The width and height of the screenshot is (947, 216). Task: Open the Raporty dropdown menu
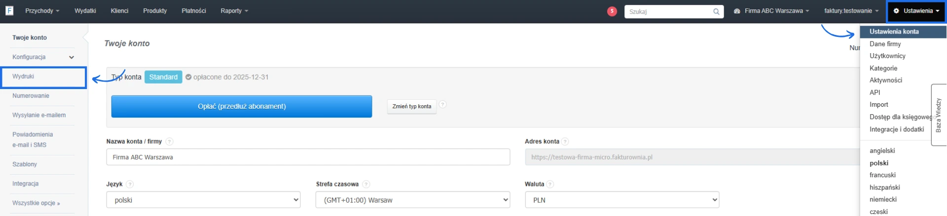[234, 11]
